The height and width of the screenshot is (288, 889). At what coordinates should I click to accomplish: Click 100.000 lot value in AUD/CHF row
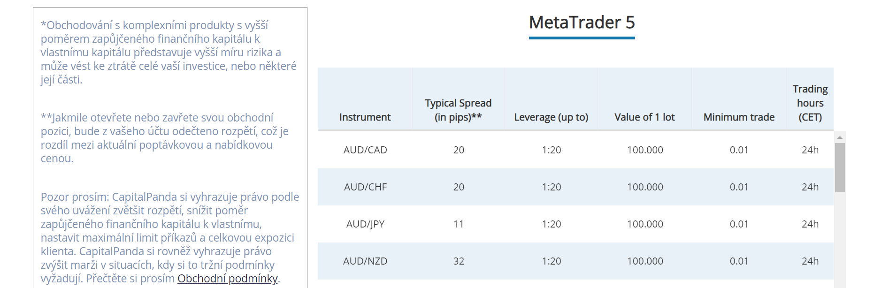tap(645, 187)
